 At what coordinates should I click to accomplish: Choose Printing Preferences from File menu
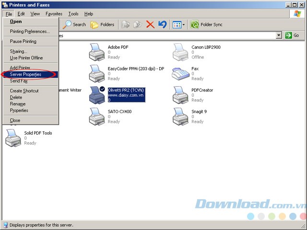tap(30, 32)
